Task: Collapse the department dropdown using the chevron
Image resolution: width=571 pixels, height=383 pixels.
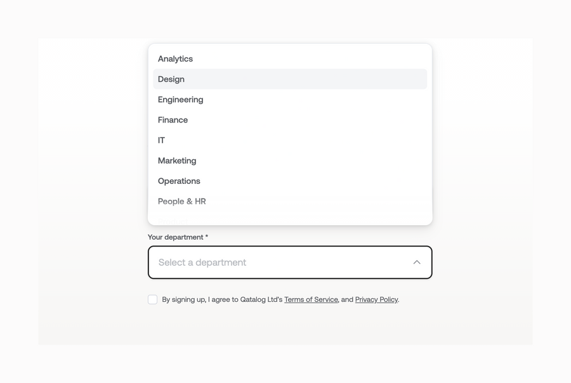Action: pyautogui.click(x=416, y=261)
